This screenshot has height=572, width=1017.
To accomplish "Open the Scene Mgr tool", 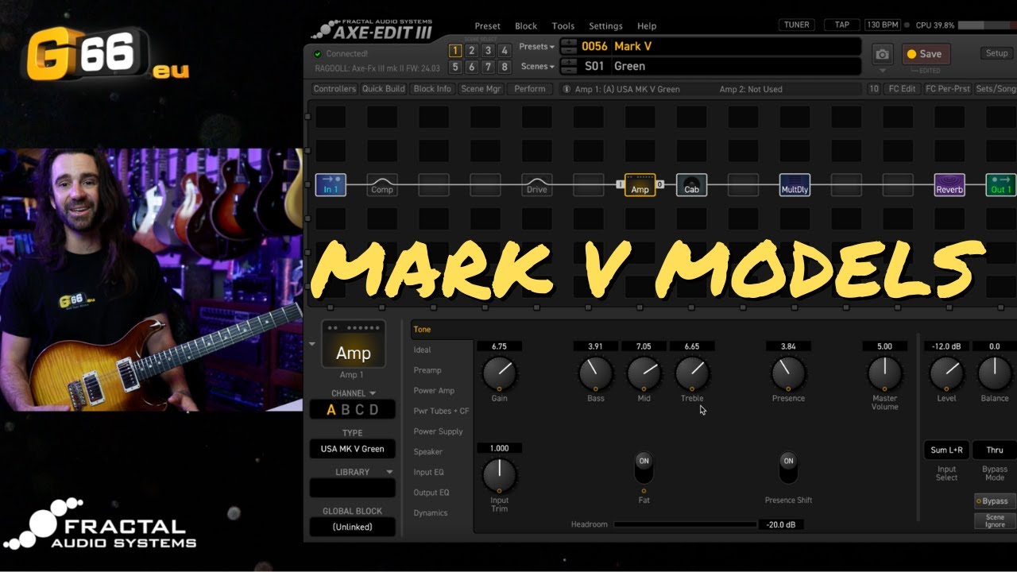I will tap(481, 89).
